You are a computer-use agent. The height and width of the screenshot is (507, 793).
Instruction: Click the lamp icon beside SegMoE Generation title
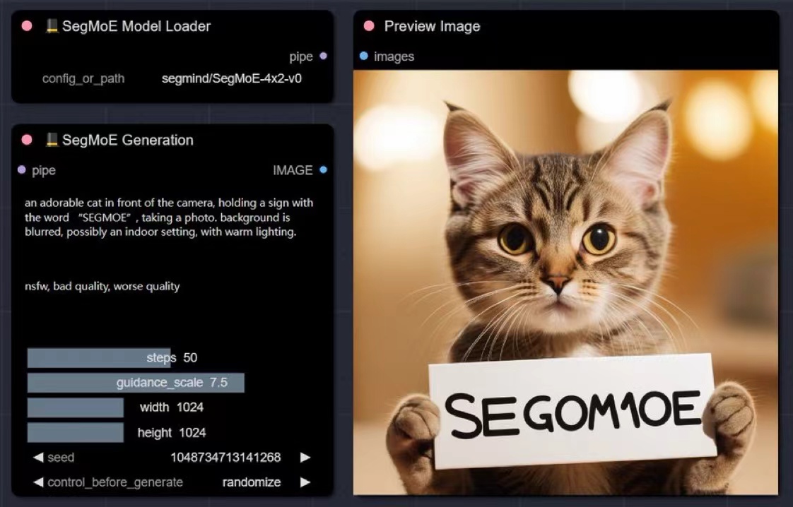pos(52,140)
